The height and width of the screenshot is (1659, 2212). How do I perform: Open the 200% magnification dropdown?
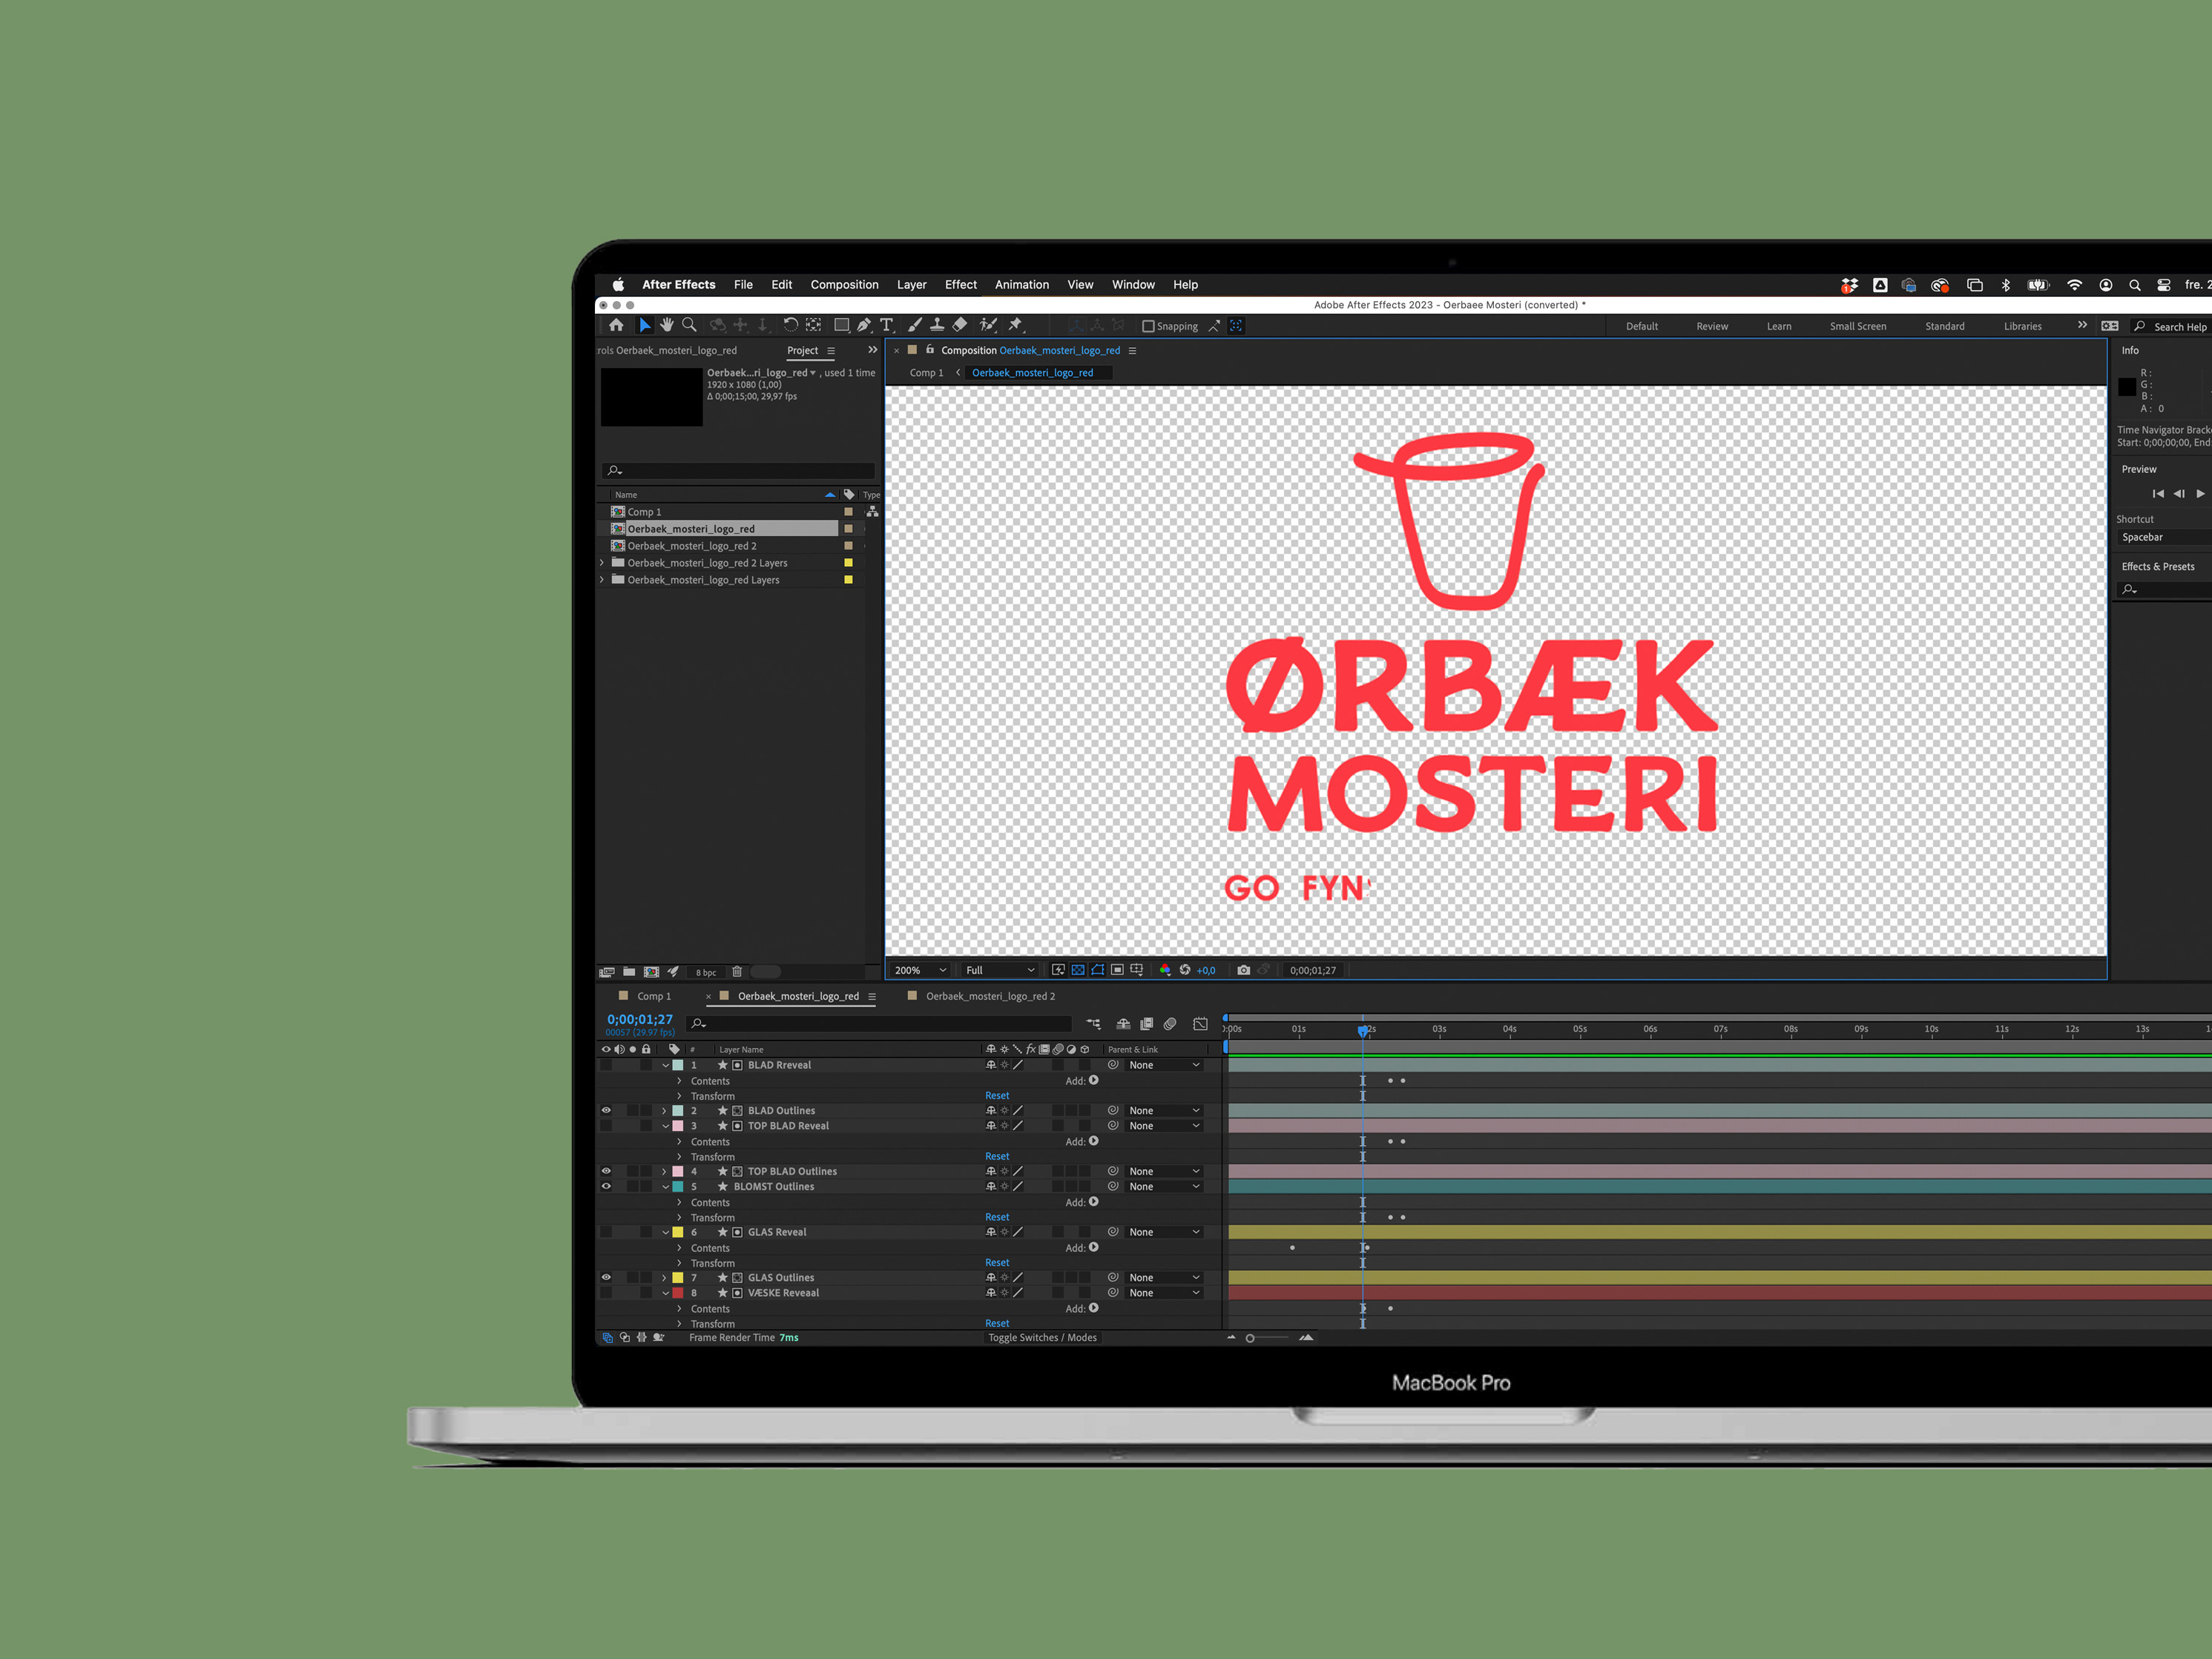[920, 970]
